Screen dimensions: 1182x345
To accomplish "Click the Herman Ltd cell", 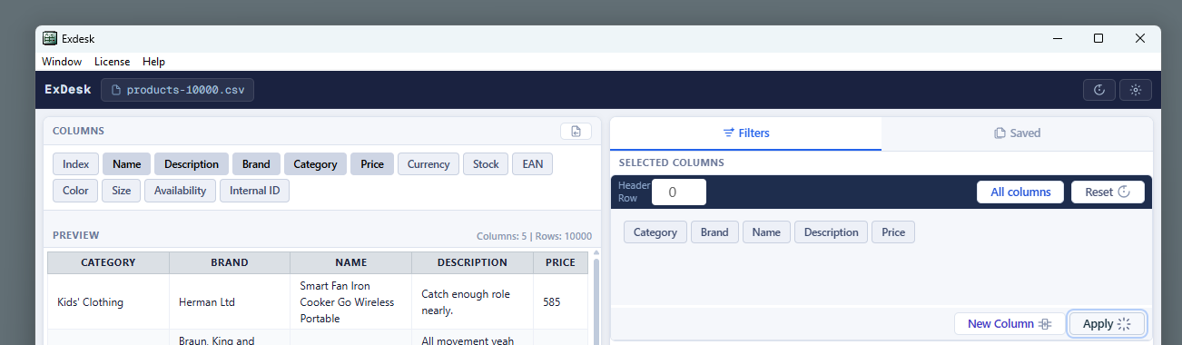I will 230,301.
